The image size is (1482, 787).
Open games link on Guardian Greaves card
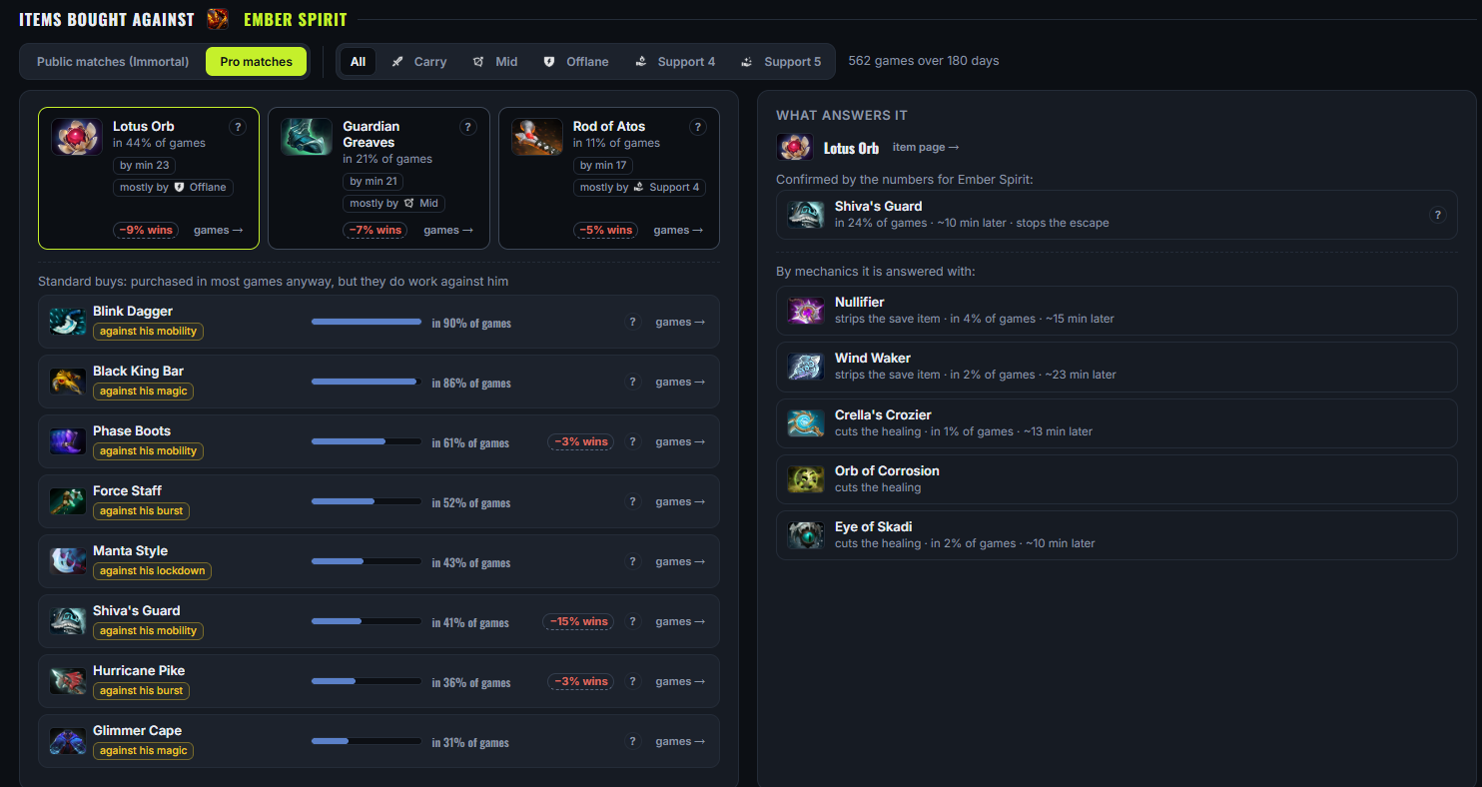(448, 231)
